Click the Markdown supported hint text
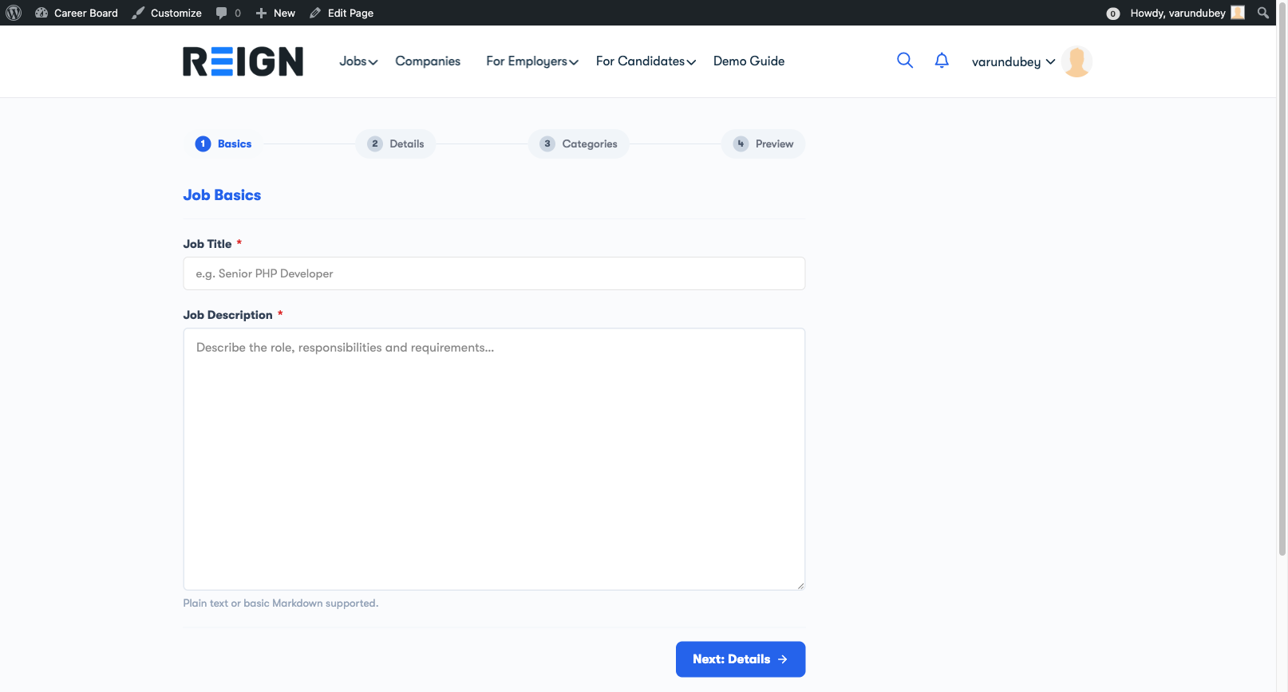1288x692 pixels. click(x=281, y=604)
